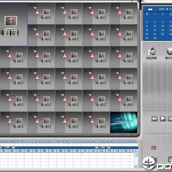Select the channel 14 camera cell
Screen dimensions: 172x172
96,57
